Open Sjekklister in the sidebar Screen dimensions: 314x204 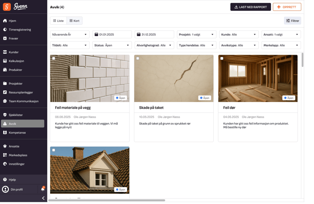(x=16, y=115)
